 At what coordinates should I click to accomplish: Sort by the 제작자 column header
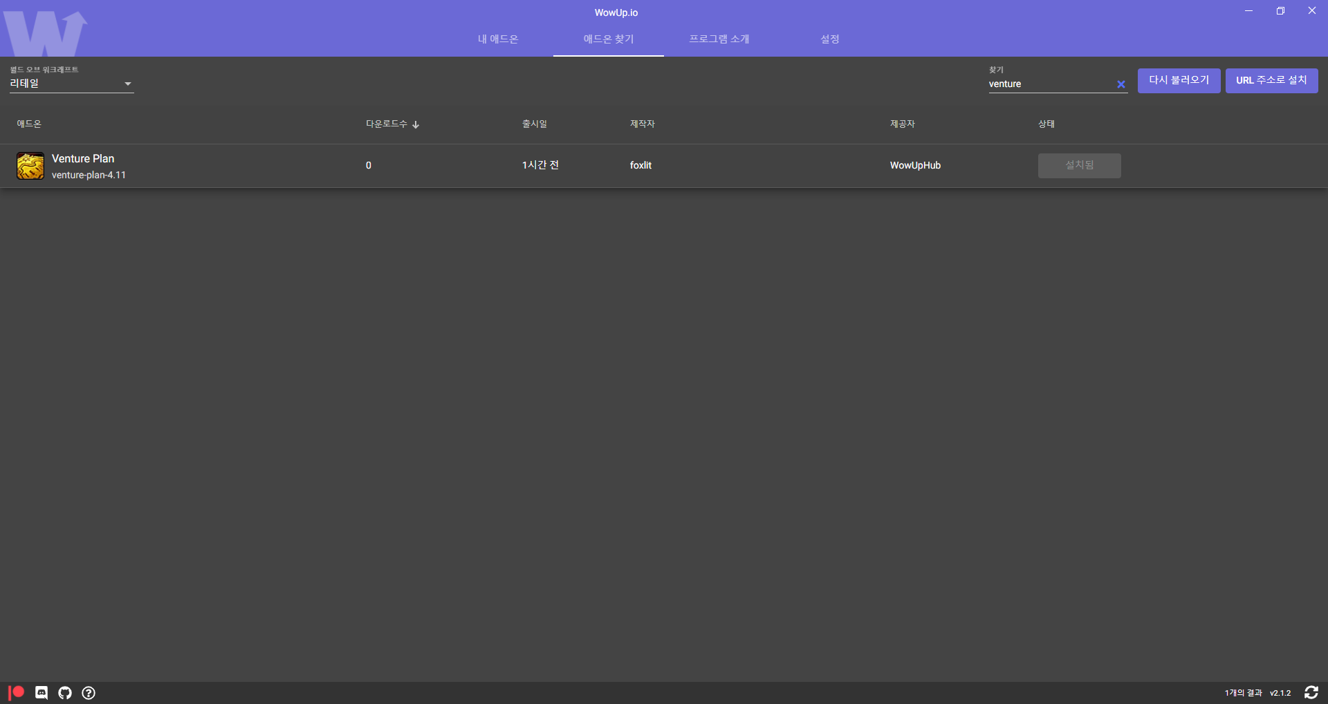(x=642, y=124)
